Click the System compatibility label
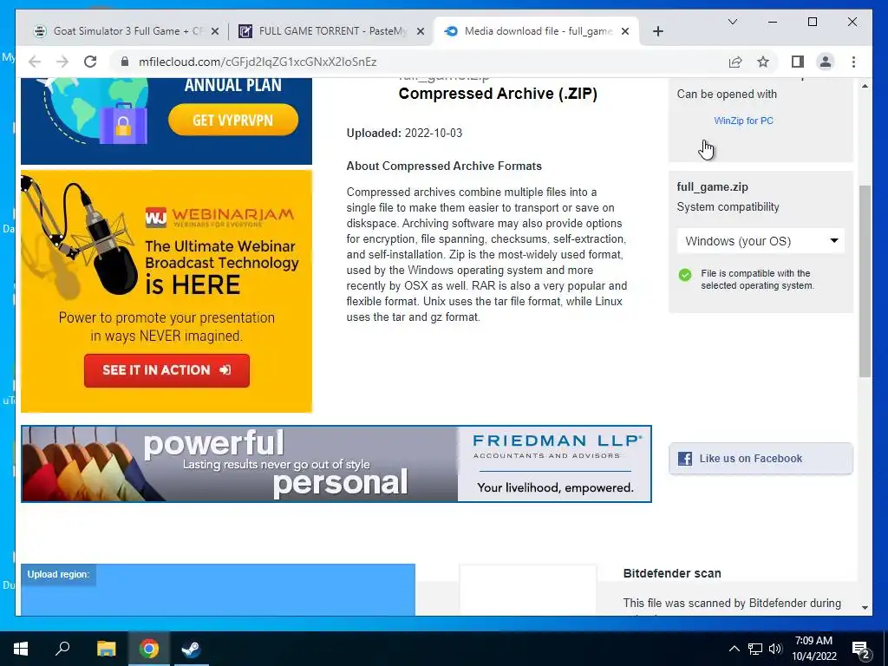 (728, 206)
